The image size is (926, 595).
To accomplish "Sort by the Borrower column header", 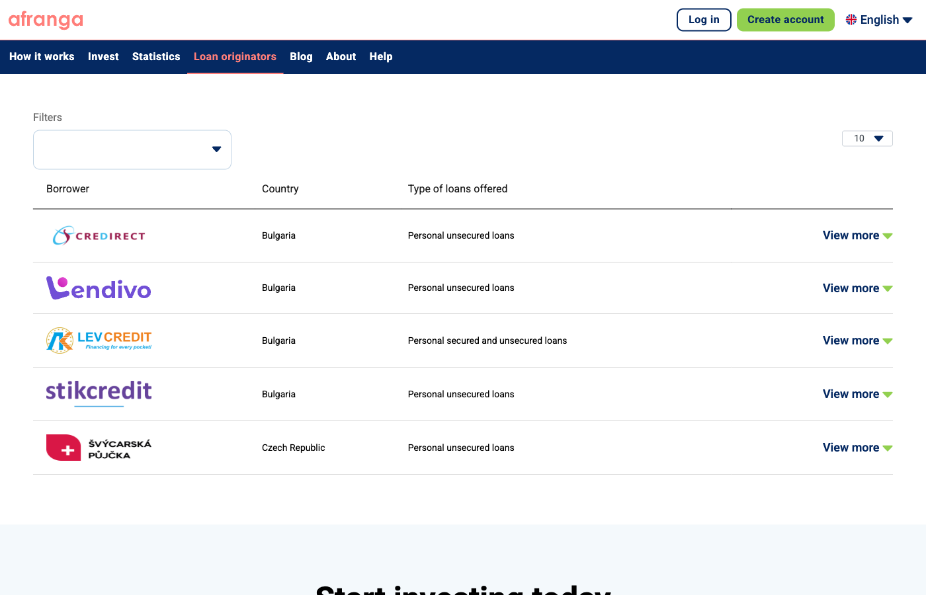I will (67, 188).
